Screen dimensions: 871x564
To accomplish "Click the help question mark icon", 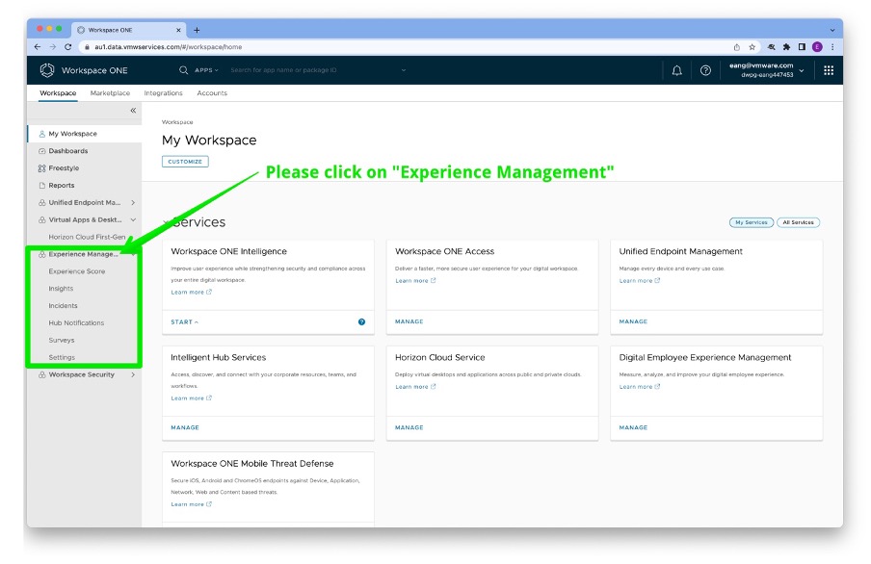I will pyautogui.click(x=705, y=70).
